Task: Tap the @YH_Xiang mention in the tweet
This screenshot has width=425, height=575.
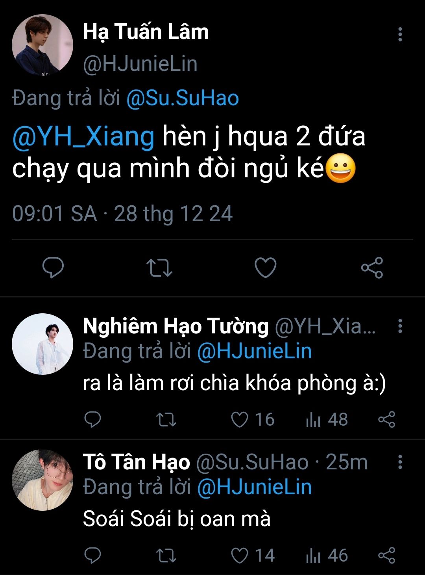Action: point(83,137)
